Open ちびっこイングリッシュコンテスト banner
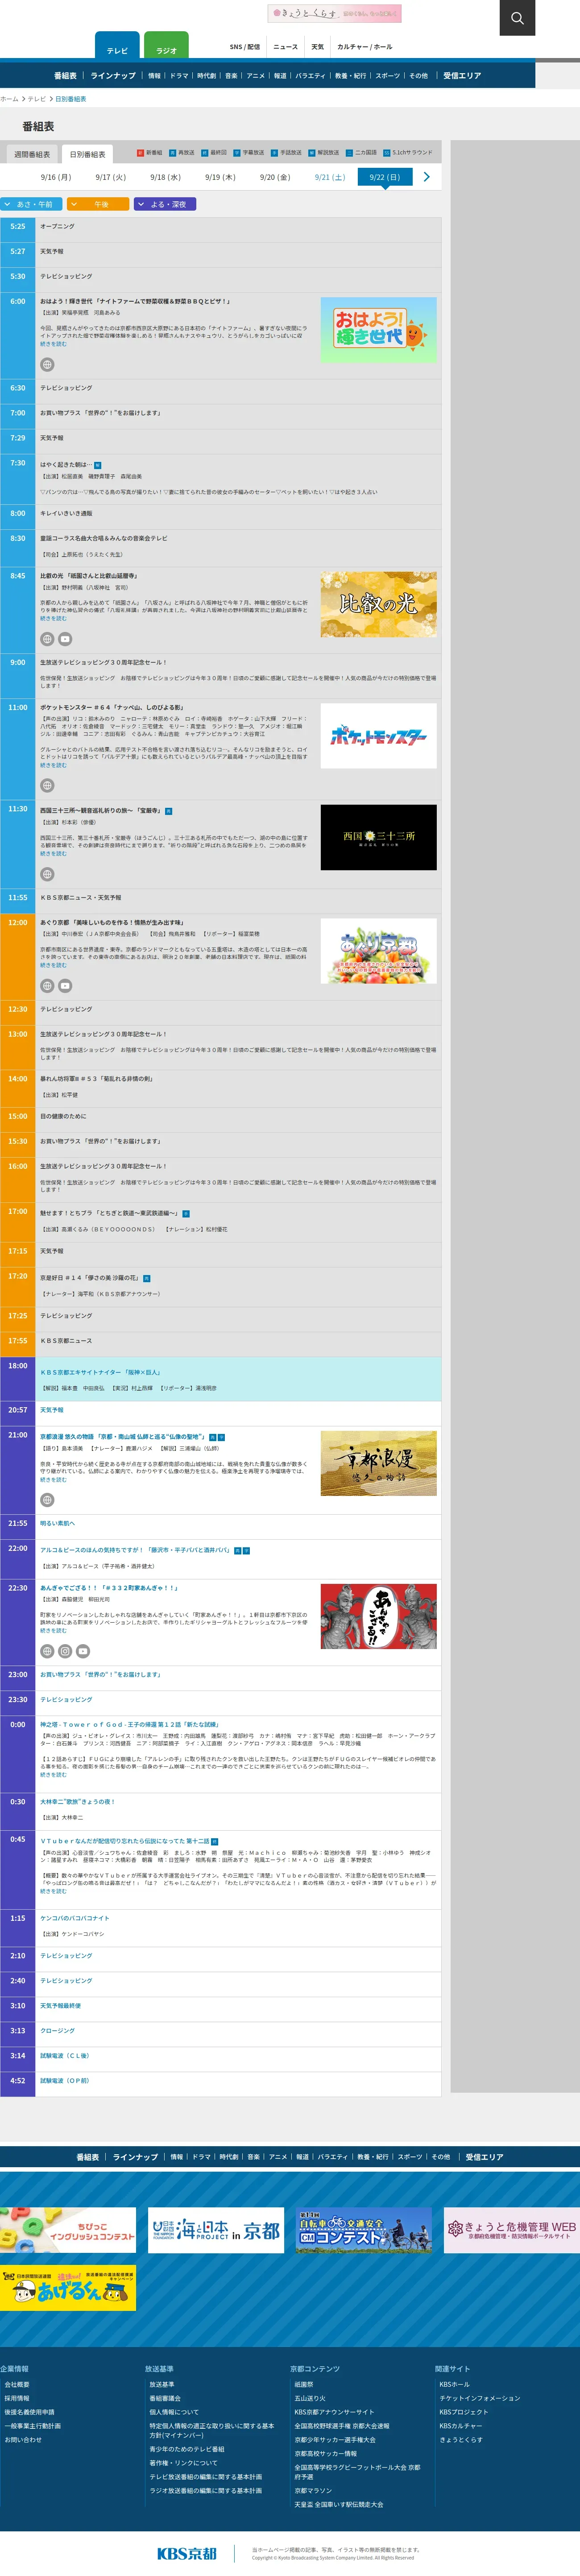Image resolution: width=580 pixels, height=2576 pixels. pyautogui.click(x=68, y=2230)
